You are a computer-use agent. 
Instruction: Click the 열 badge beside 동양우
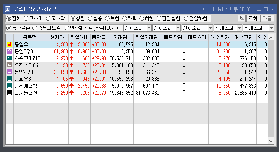tap(10, 44)
